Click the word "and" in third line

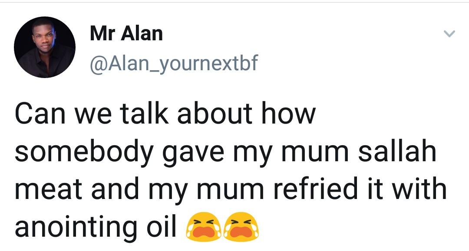point(115,189)
